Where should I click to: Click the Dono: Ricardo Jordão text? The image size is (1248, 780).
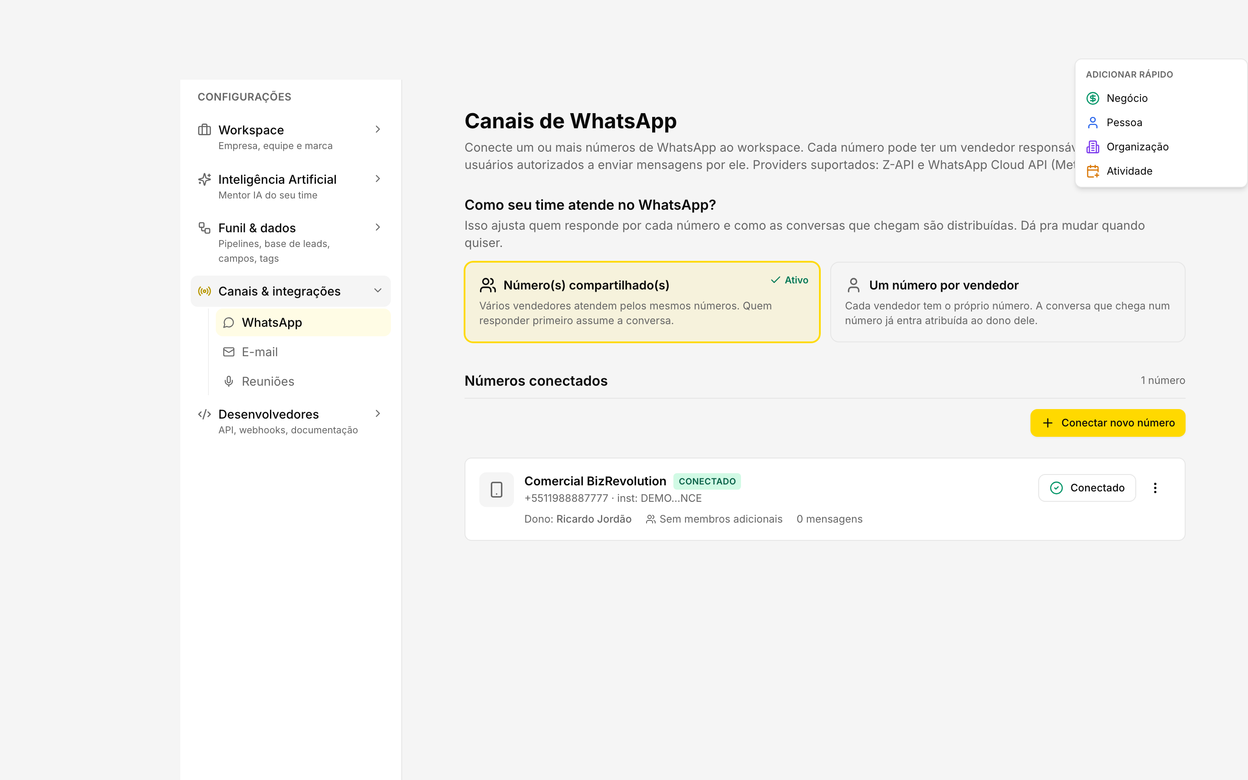(x=578, y=519)
